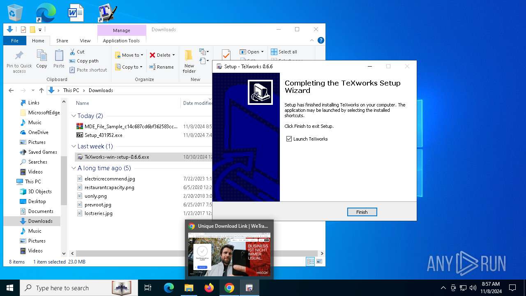
Task: Open the Open dropdown in ribbon
Action: 251,52
